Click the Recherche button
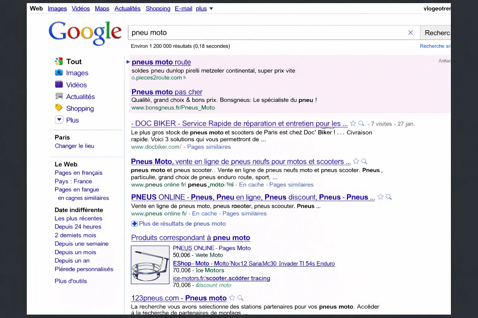 [x=435, y=33]
